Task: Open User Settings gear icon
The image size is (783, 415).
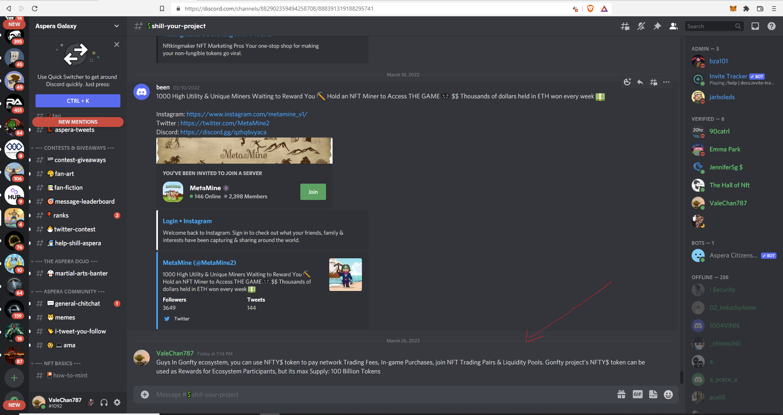Action: [117, 402]
